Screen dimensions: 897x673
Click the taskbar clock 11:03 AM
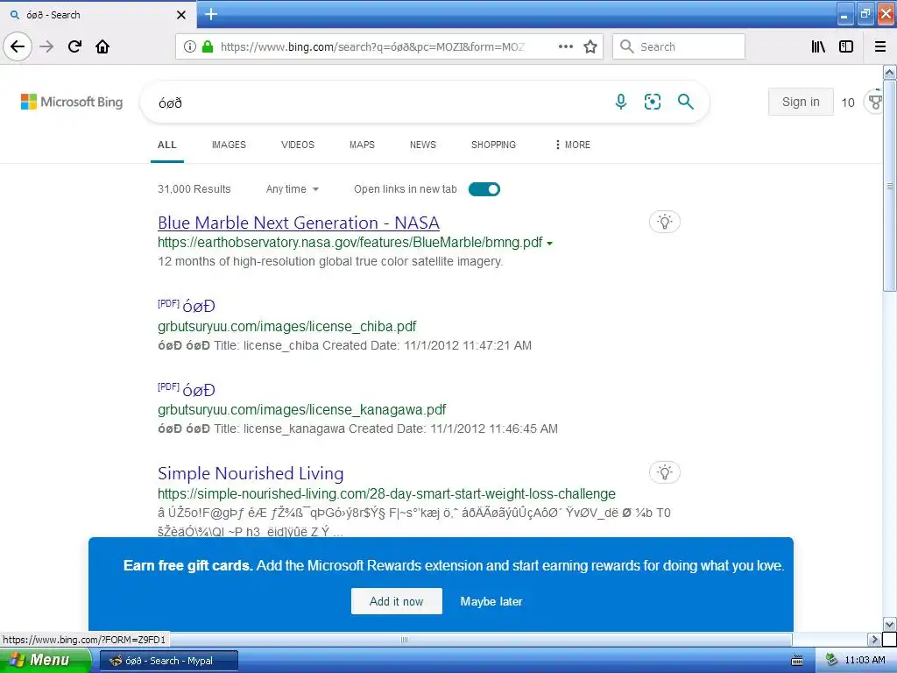pyautogui.click(x=865, y=661)
